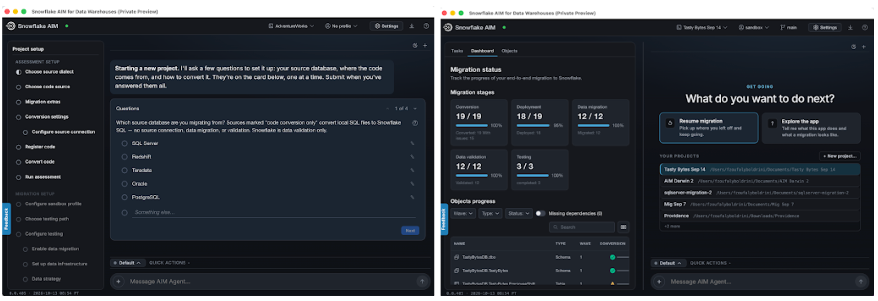The width and height of the screenshot is (878, 301).
Task: Select the Convert code step in Project setup
Action: pyautogui.click(x=40, y=162)
